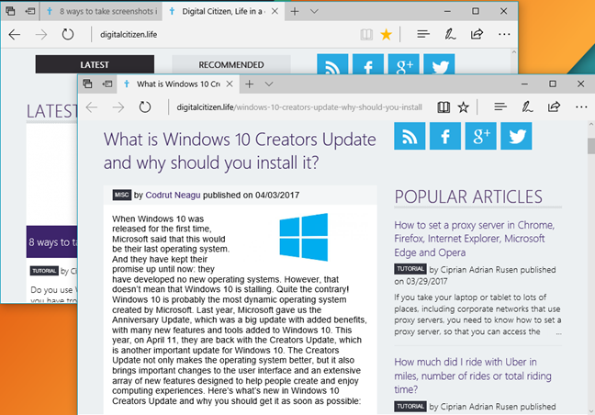The image size is (595, 415).
Task: Open the tabs-set-aside icon in the back Edge window
Action: tap(10, 11)
